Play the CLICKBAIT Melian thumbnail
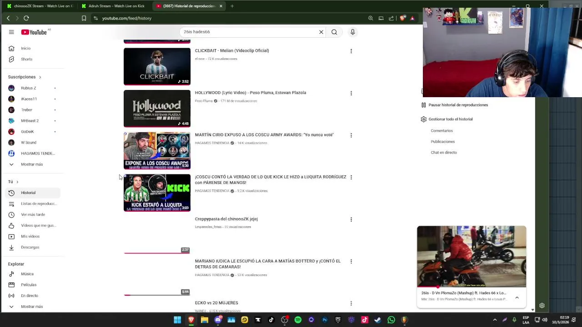This screenshot has height=327, width=582. click(x=157, y=66)
